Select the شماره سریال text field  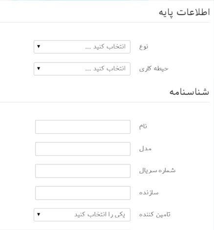click(83, 171)
